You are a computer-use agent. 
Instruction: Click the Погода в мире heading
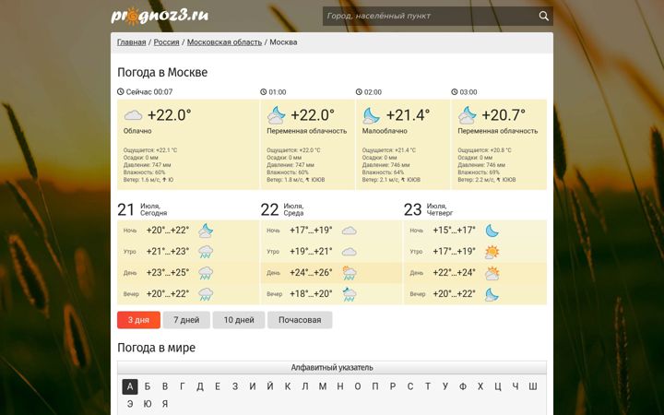(x=156, y=348)
